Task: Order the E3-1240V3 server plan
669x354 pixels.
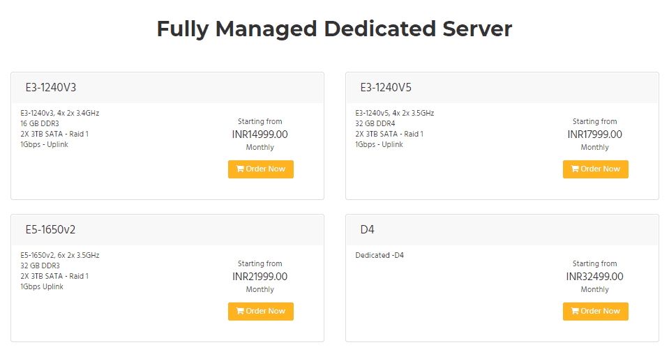Action: tap(261, 169)
